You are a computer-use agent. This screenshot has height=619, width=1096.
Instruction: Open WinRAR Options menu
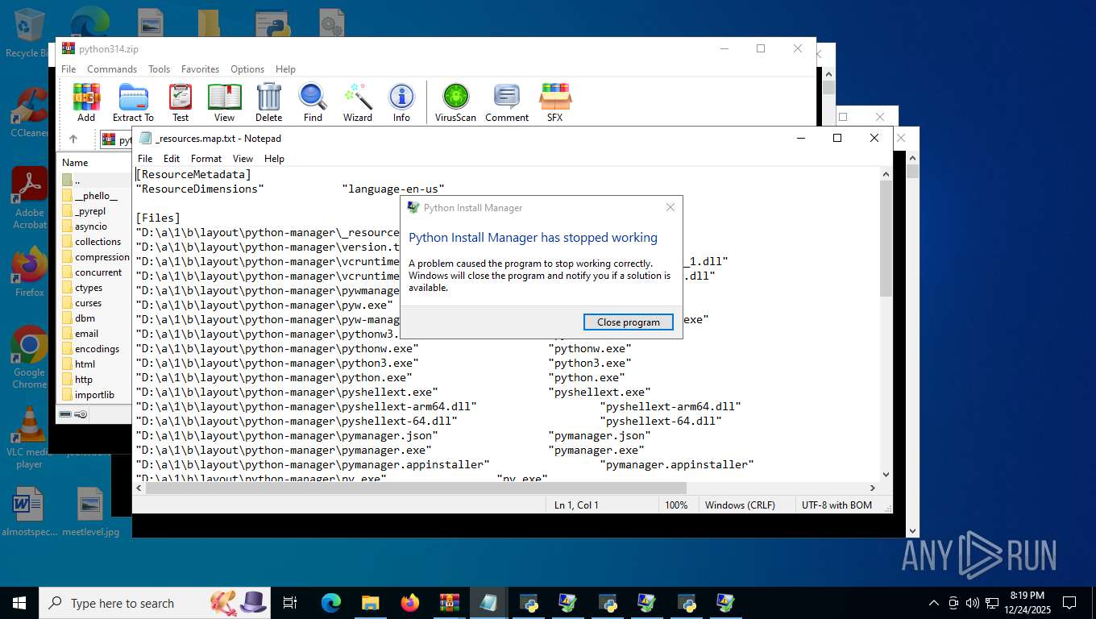pos(247,69)
